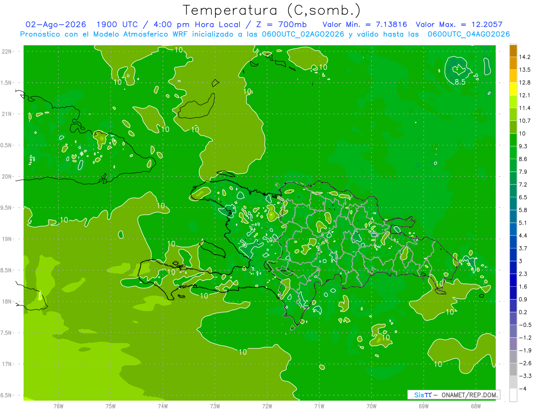Click the "69W" longitude axis label
The height and width of the screenshot is (412, 534).
(x=424, y=406)
